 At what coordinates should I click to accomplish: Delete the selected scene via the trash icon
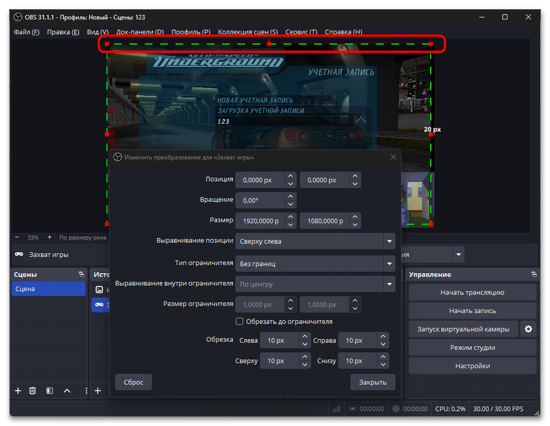(x=32, y=391)
